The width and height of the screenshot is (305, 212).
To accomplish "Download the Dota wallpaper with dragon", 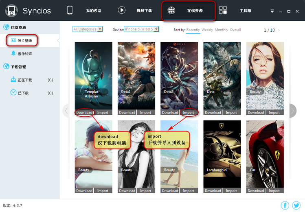I will (213, 112).
